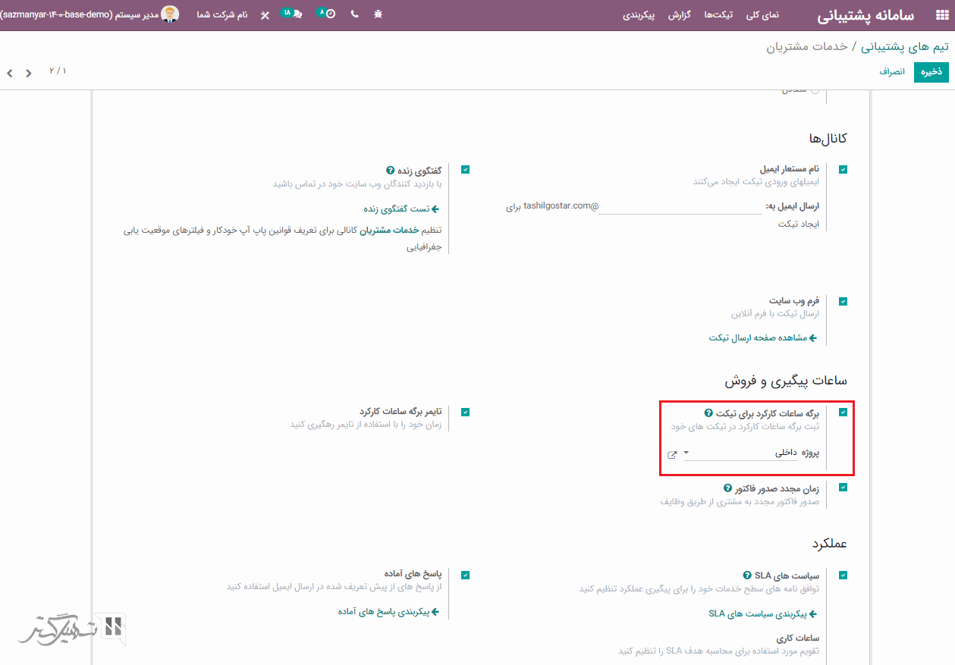Expand the پروژه project dropdown

(x=686, y=453)
